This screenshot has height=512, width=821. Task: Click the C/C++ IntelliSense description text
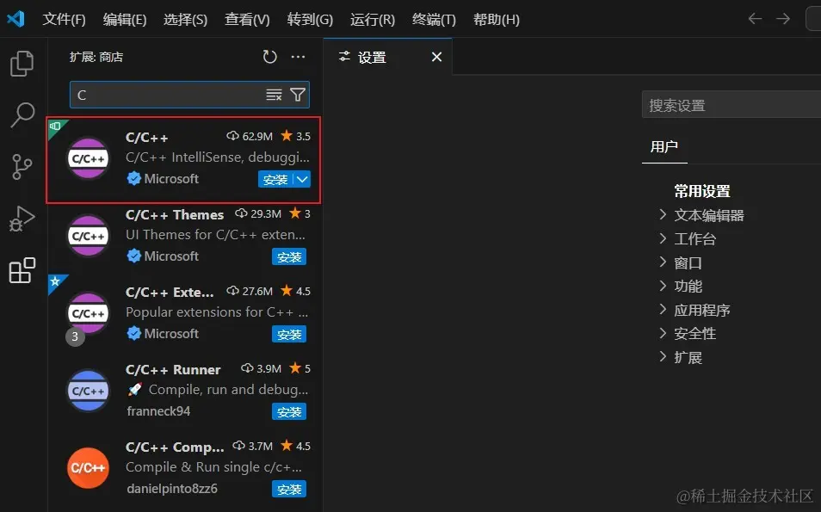tap(217, 157)
